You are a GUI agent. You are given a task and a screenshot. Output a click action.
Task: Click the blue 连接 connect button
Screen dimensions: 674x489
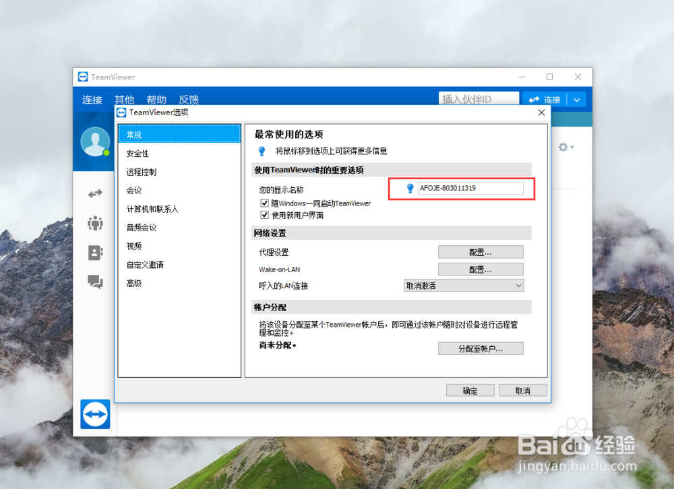[x=545, y=100]
